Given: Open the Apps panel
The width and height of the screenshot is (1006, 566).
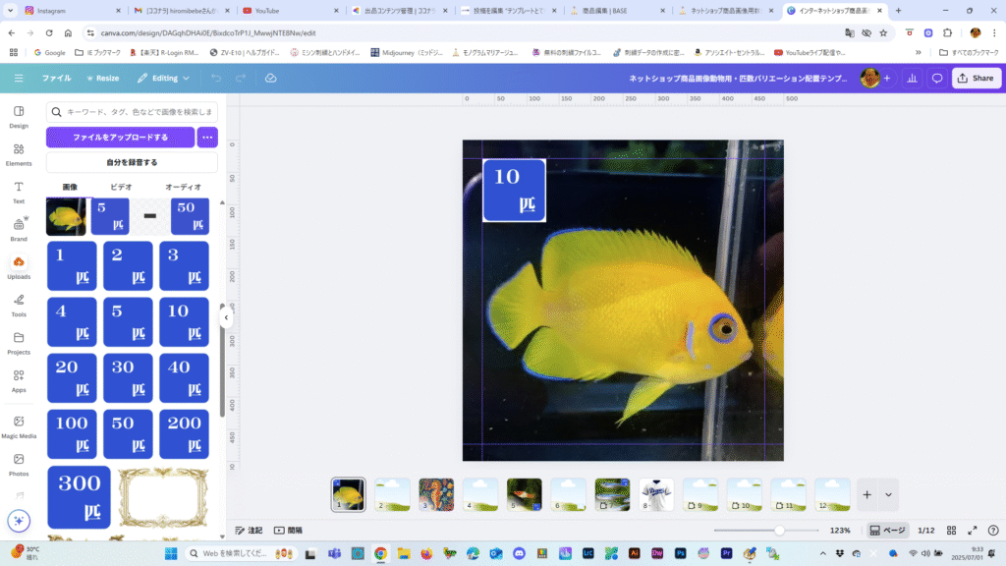Looking at the screenshot, I should [x=19, y=380].
